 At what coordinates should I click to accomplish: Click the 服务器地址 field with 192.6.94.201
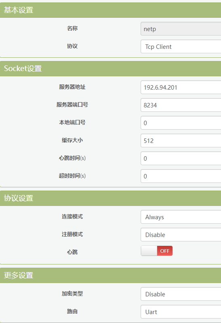[x=181, y=87]
